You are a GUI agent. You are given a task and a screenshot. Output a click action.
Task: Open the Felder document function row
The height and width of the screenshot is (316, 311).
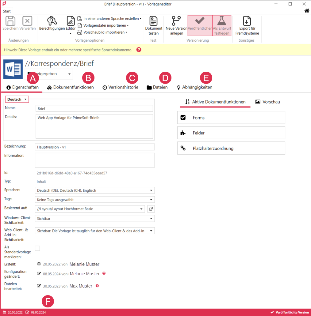pos(231,133)
